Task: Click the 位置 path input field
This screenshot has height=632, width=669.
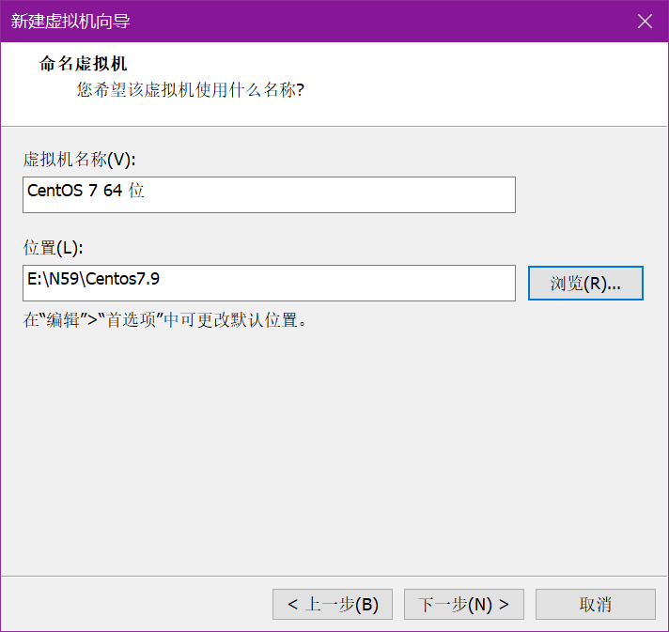Action: pos(269,284)
